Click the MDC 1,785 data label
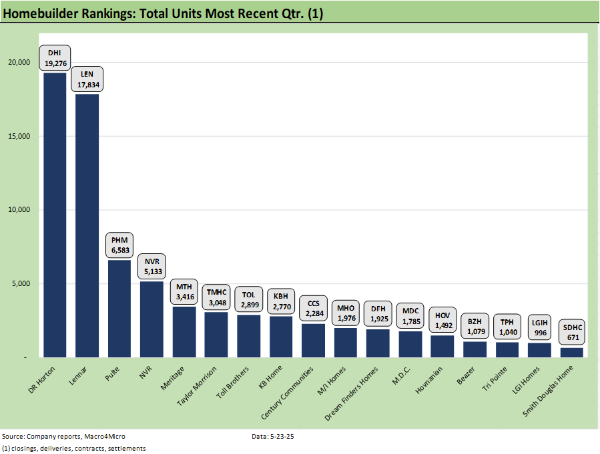This screenshot has width=600, height=454. pyautogui.click(x=410, y=315)
